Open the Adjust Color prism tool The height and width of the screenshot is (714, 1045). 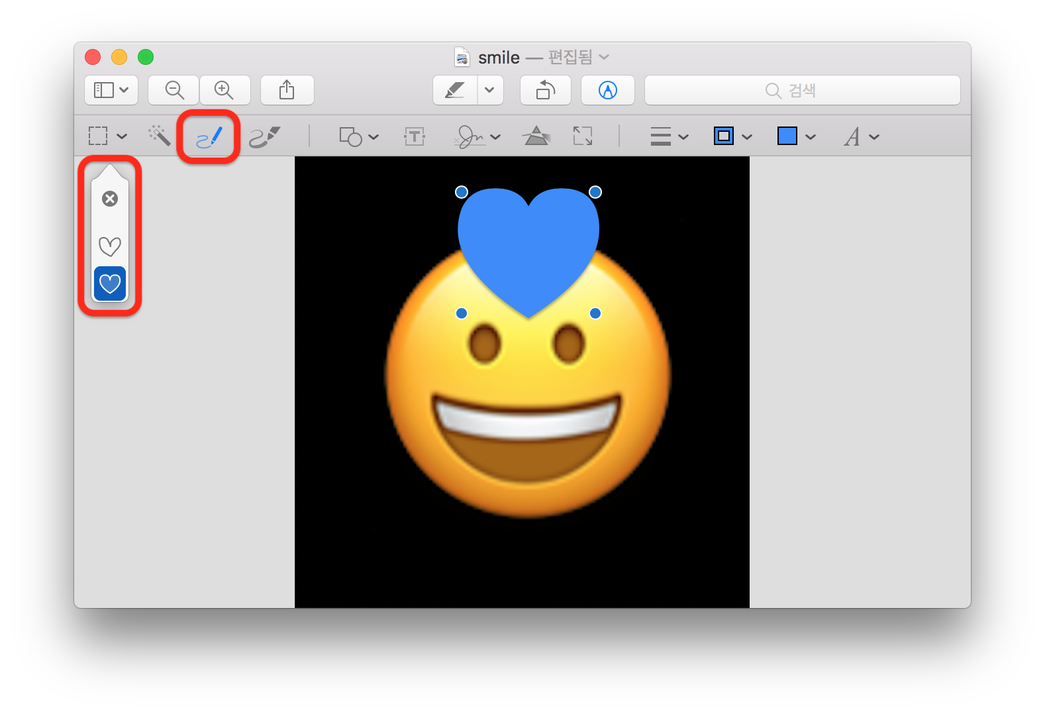tap(536, 136)
